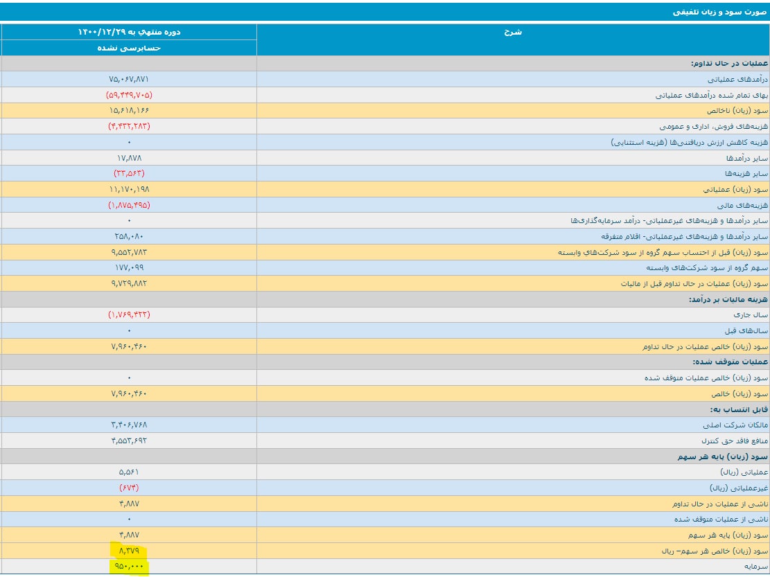Select the red (۵۹,۴۴۹,۷۰۵) cost value
770x577 pixels.
point(129,95)
